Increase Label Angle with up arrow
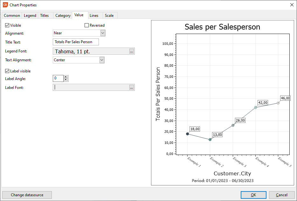The width and height of the screenshot is (297, 201). click(66, 77)
